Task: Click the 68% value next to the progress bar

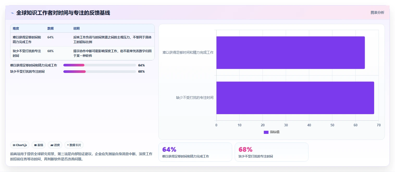Action: (x=141, y=72)
